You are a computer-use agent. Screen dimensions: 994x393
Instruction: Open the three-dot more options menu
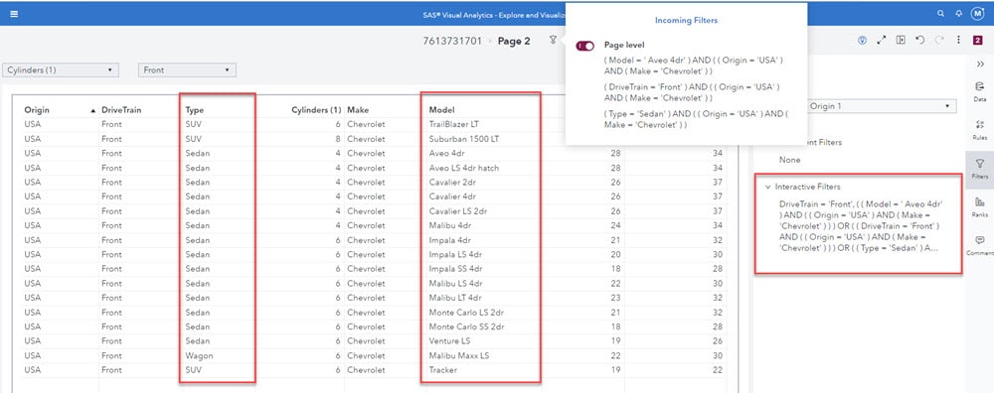[958, 40]
